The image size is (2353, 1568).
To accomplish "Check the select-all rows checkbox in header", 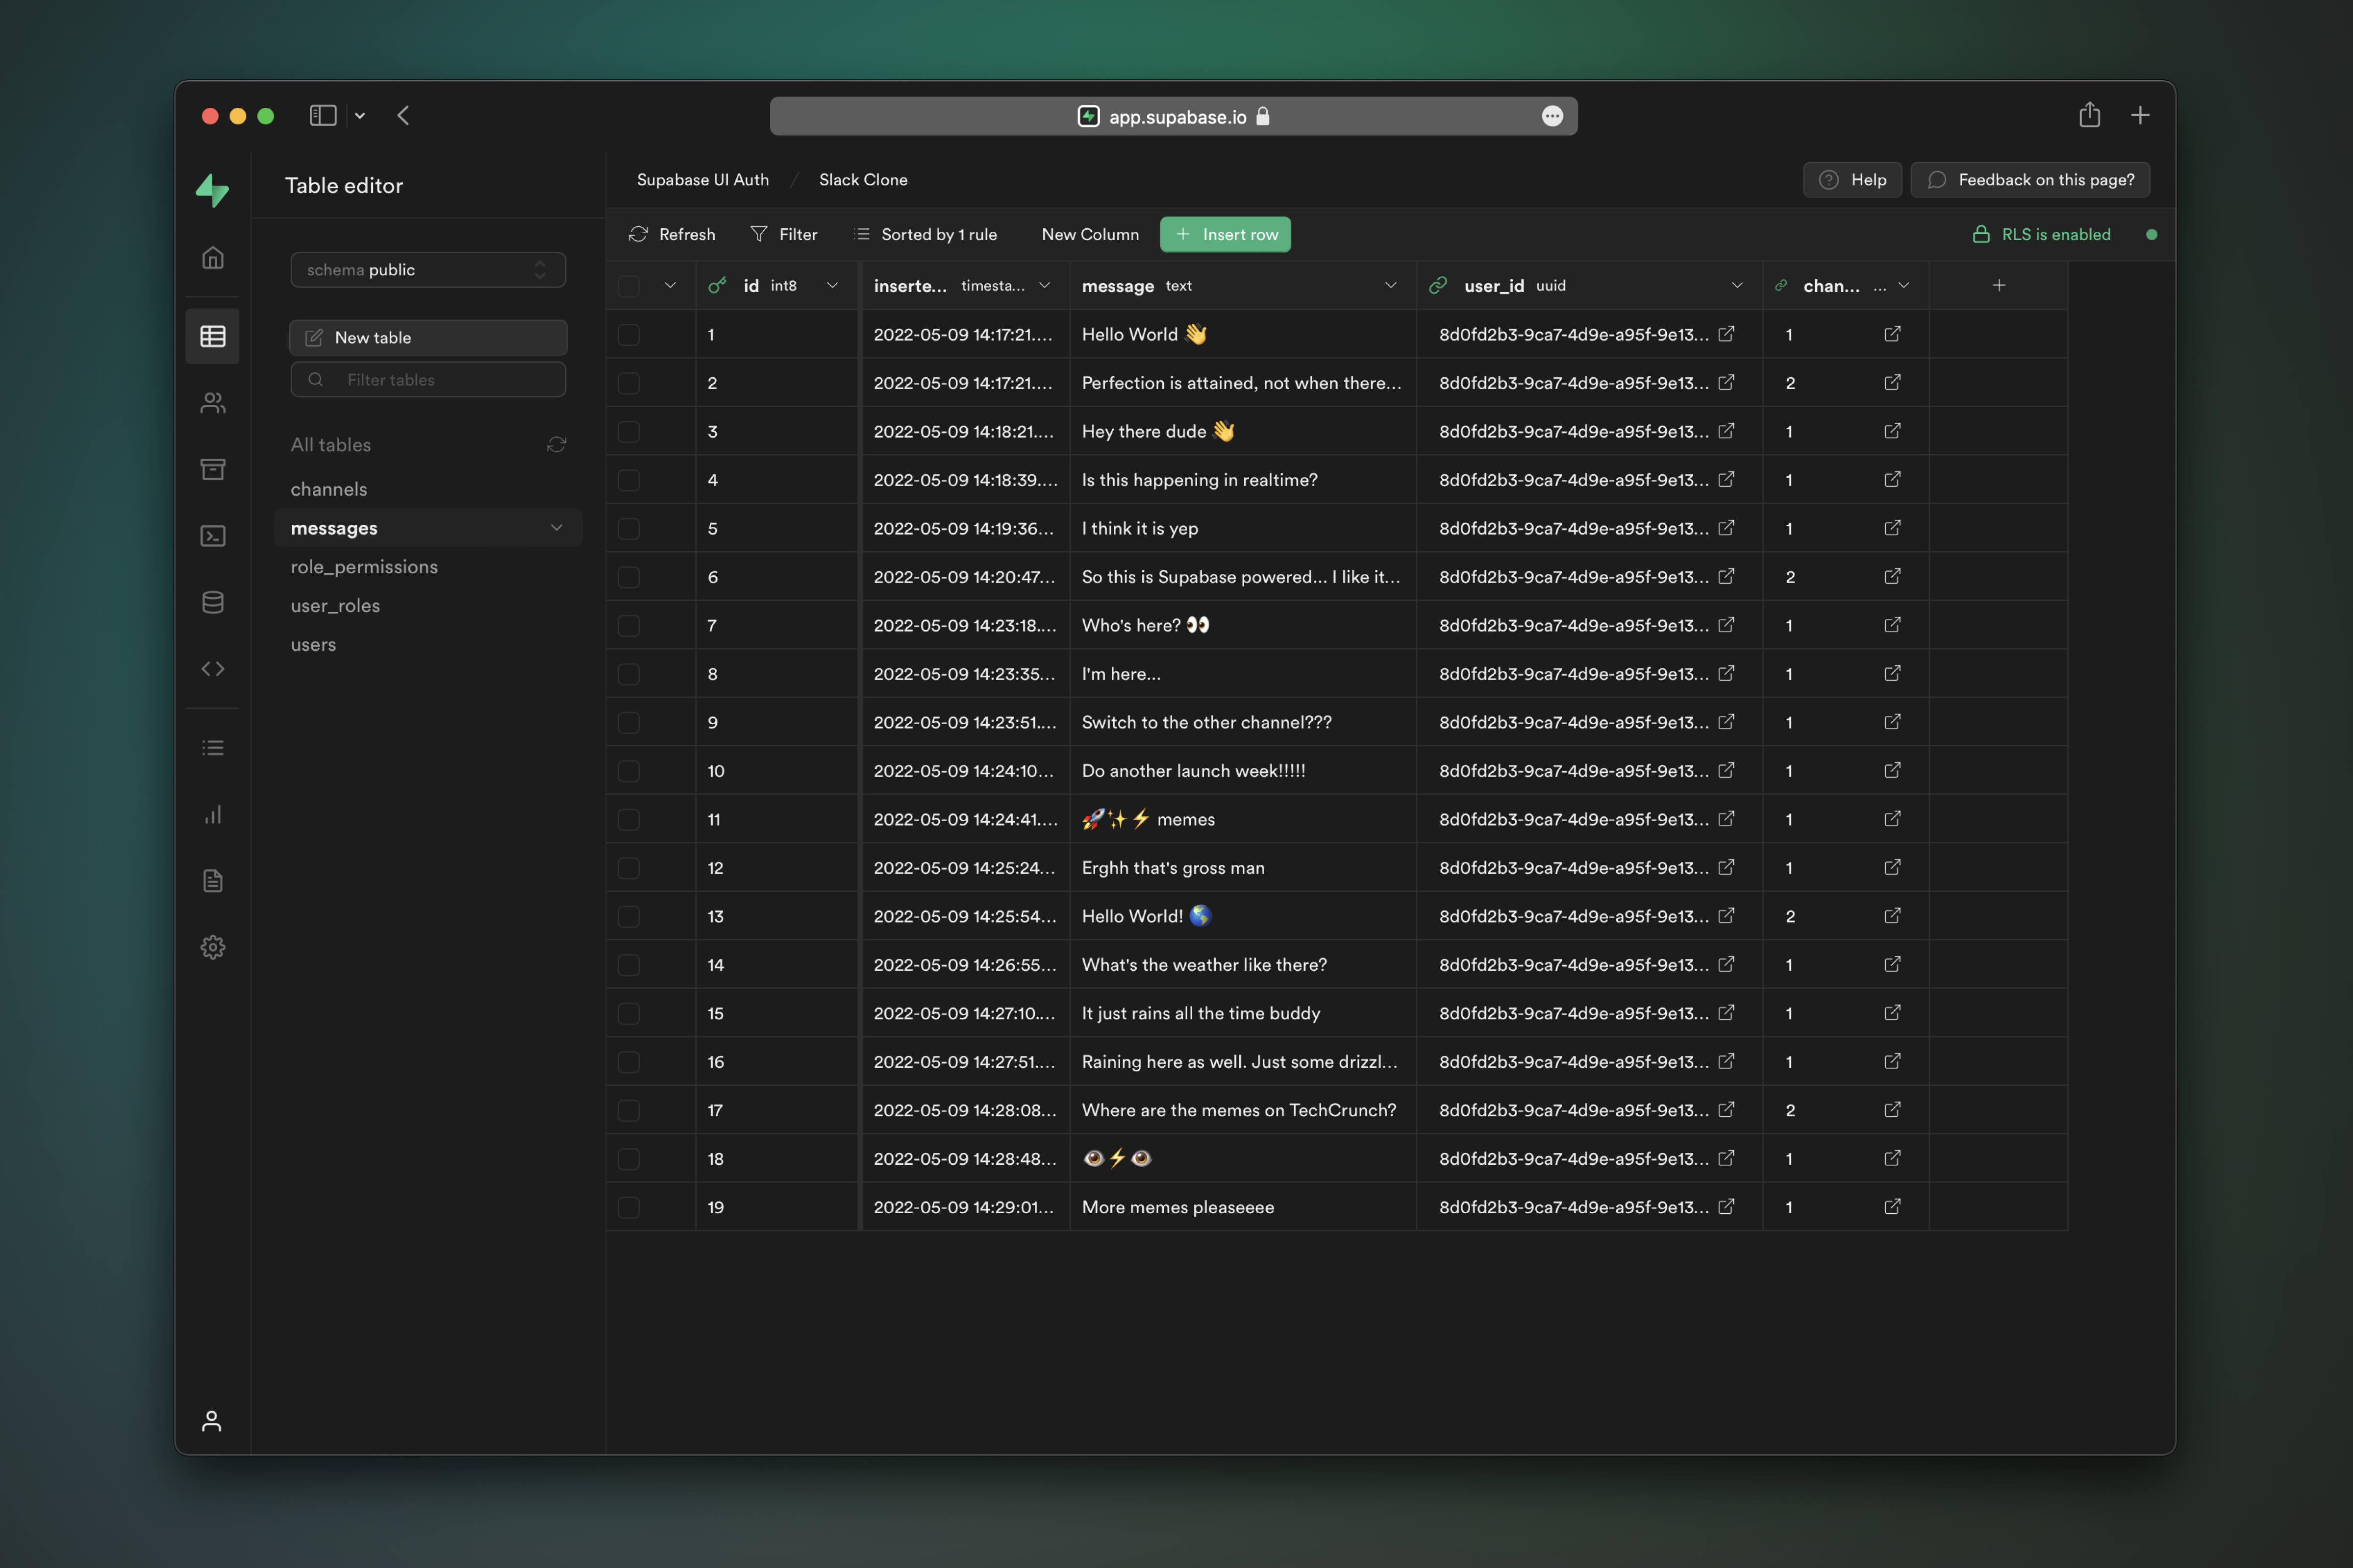I will tap(628, 286).
